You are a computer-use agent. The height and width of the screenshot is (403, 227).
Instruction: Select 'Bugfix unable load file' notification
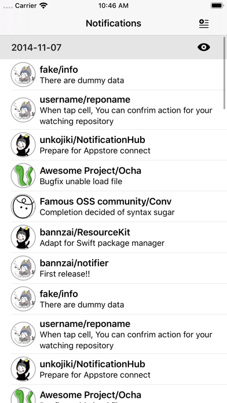(113, 175)
